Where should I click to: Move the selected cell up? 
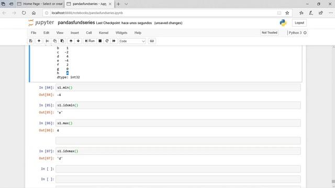pos(71,41)
